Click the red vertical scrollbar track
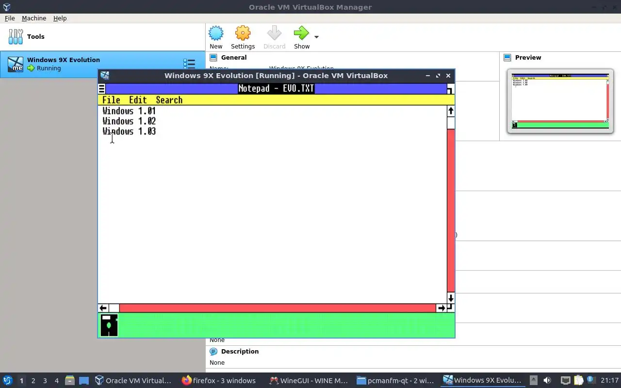Viewport: 621px width, 388px height. 451,211
